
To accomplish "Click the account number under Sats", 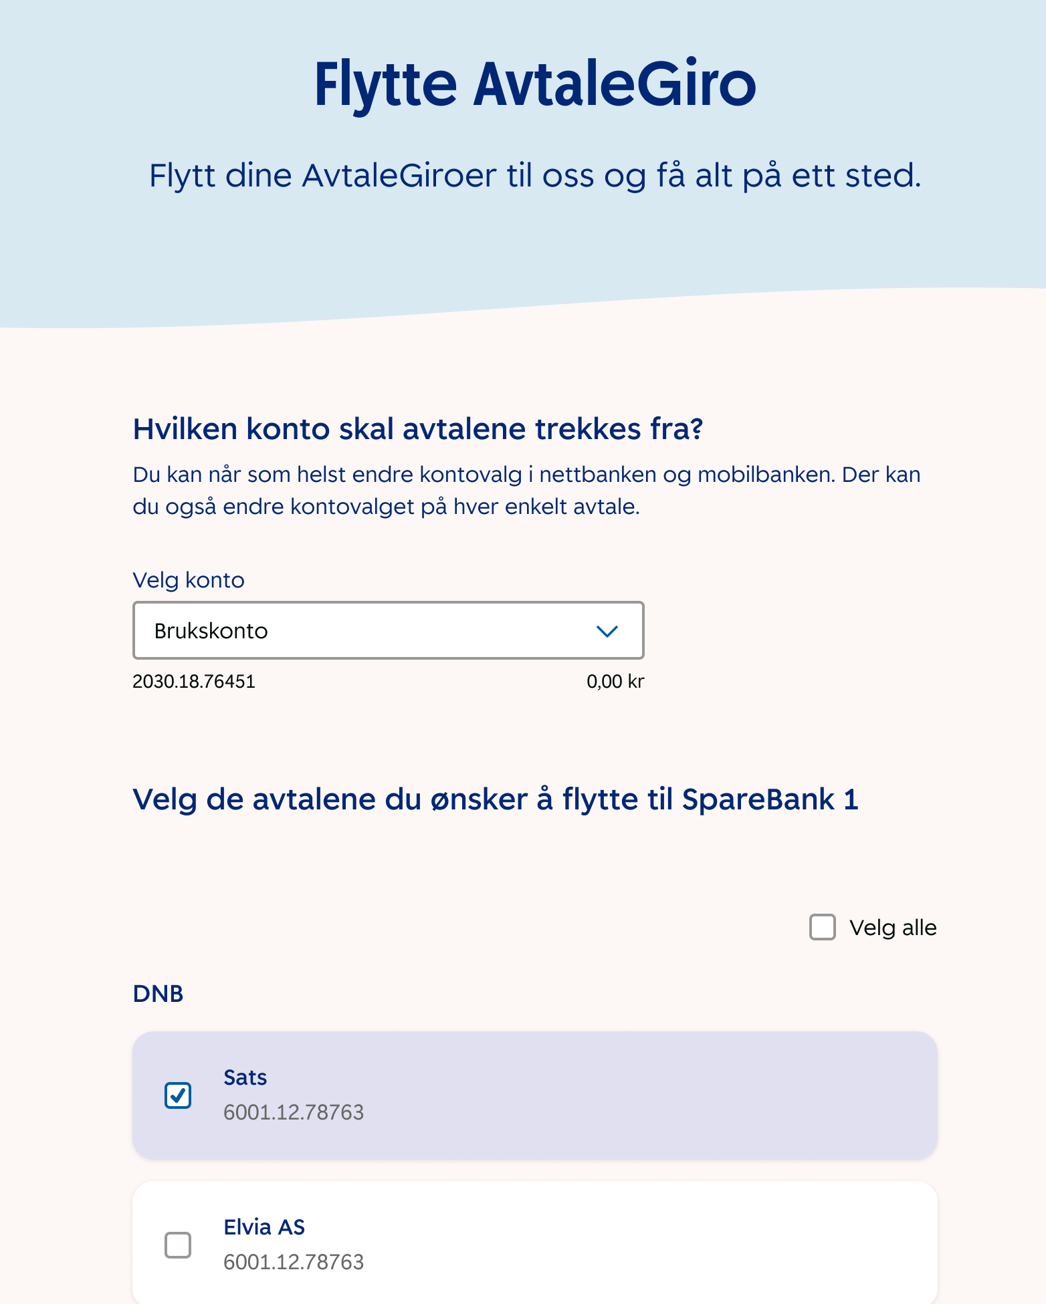I will point(294,1112).
